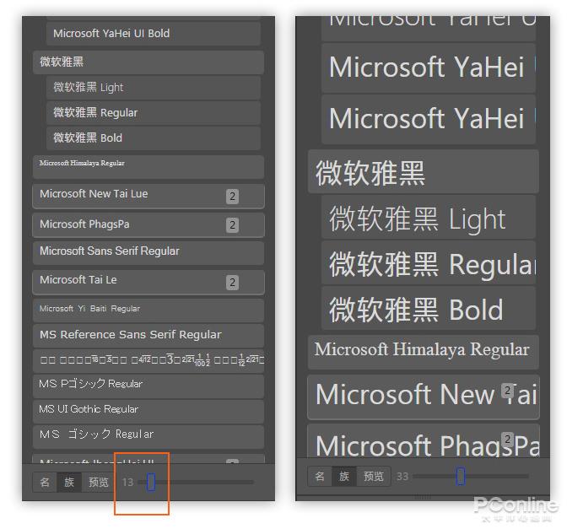The width and height of the screenshot is (567, 529).
Task: Toggle the 名 button in the size-13 panel
Action: point(46,483)
